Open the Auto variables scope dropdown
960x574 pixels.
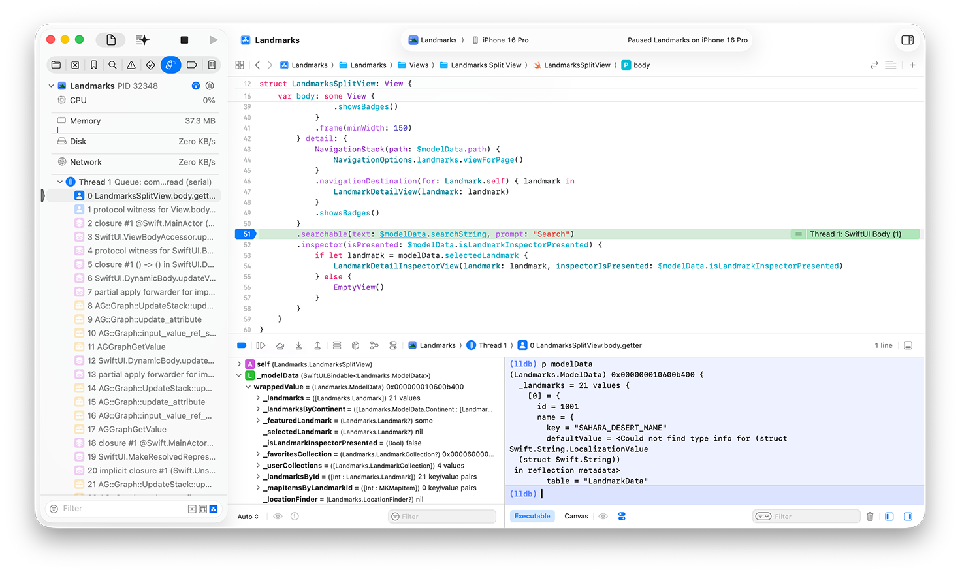(248, 517)
